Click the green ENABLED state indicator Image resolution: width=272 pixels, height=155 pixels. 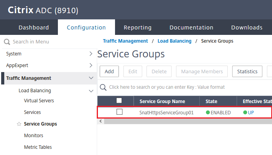pyautogui.click(x=208, y=112)
